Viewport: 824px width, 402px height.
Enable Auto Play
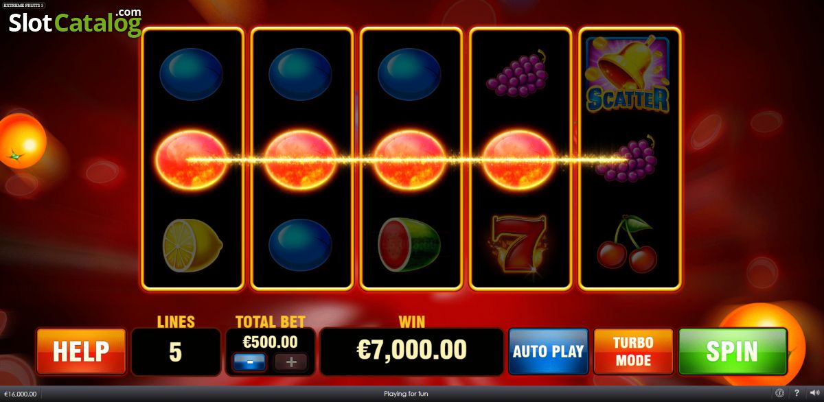pos(548,351)
